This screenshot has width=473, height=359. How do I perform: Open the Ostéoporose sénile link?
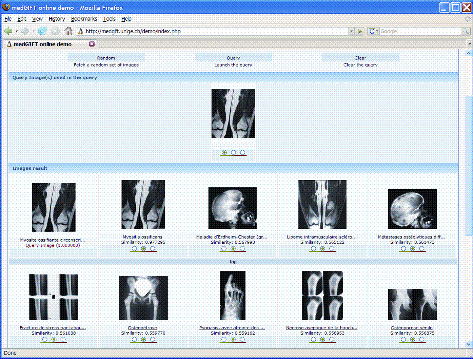[x=412, y=327]
